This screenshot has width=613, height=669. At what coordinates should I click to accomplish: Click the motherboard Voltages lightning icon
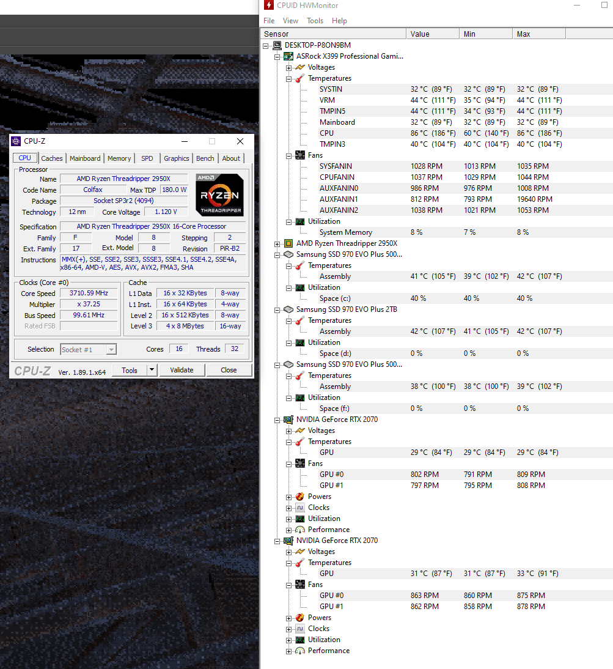[x=300, y=67]
